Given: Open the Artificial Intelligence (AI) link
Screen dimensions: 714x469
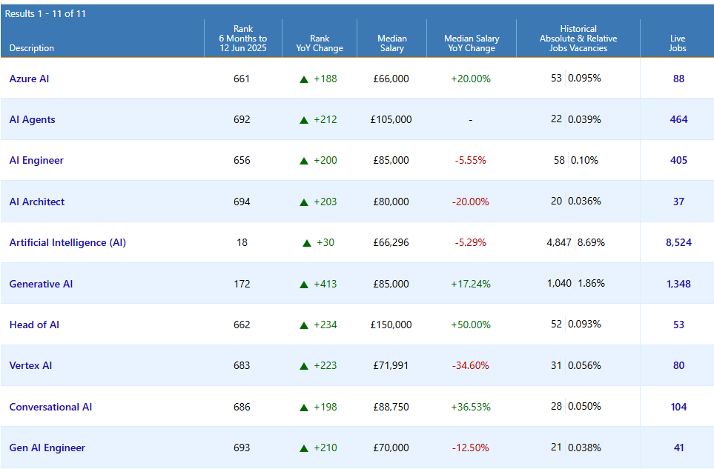Looking at the screenshot, I should 67,242.
